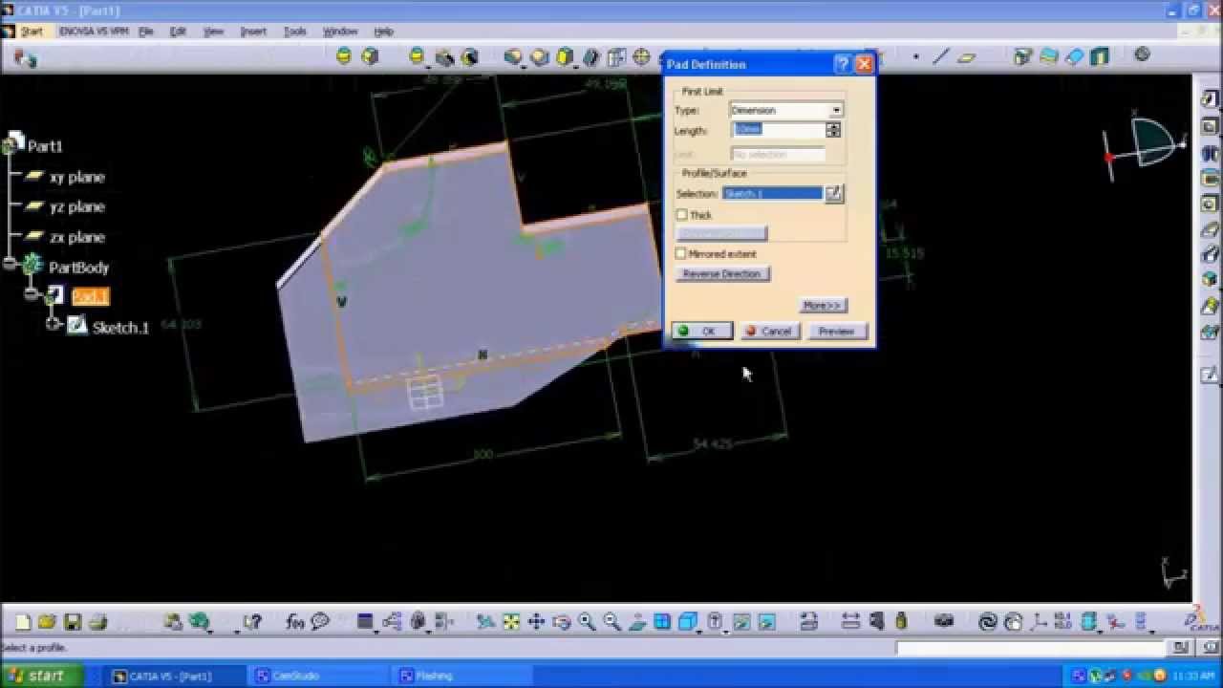Click the Pocket tool in right toolbar
1223x688 pixels.
coord(1210,126)
